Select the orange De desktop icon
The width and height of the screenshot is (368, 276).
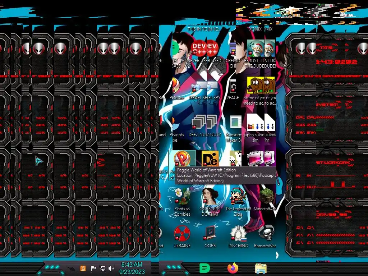click(210, 158)
